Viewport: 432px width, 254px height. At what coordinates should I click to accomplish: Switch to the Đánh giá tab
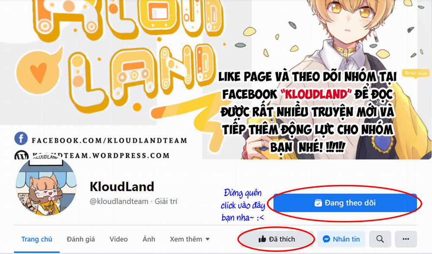tap(81, 239)
